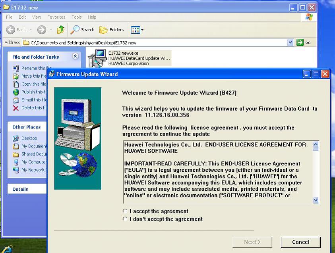The image size is (335, 253).
Task: Click the Explorer address path field
Action: click(x=155, y=42)
